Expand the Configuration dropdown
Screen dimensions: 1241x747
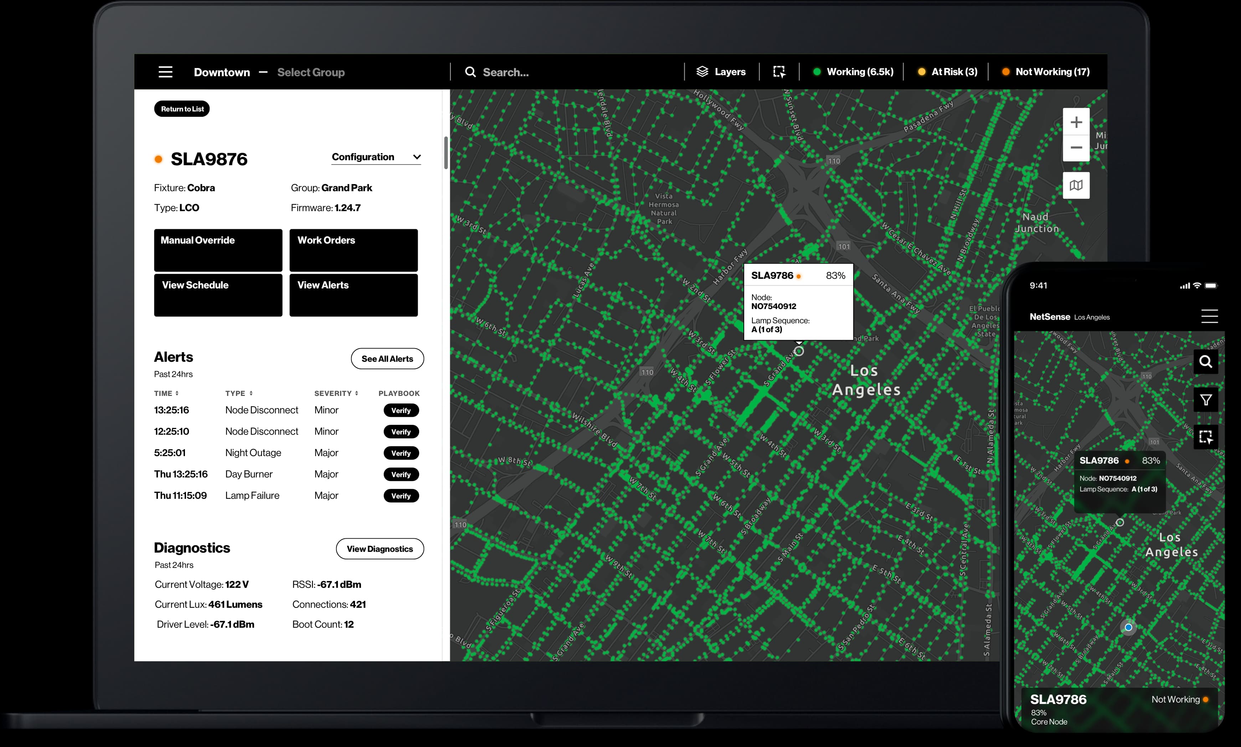[376, 157]
